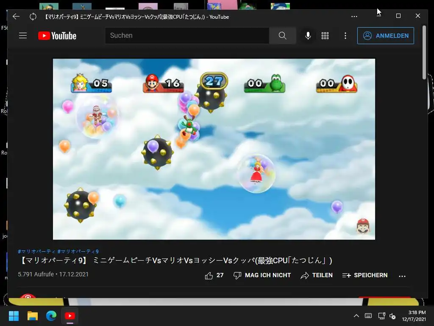Screen dimensions: 434x326
Task: Open the app's three-dot menu in the title bar
Action: coord(354,17)
